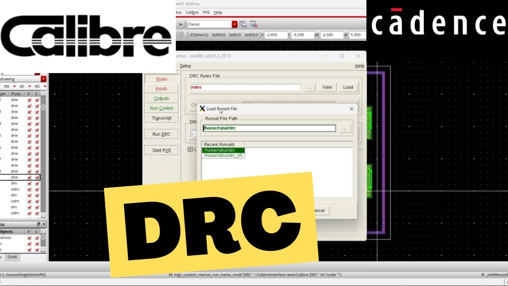The height and width of the screenshot is (286, 508).
Task: Open the Help menu in nmDRC window
Action: (x=360, y=66)
